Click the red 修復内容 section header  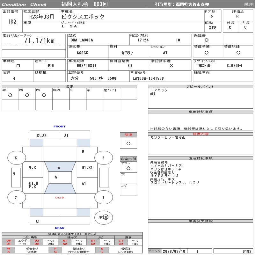(x=201, y=134)
